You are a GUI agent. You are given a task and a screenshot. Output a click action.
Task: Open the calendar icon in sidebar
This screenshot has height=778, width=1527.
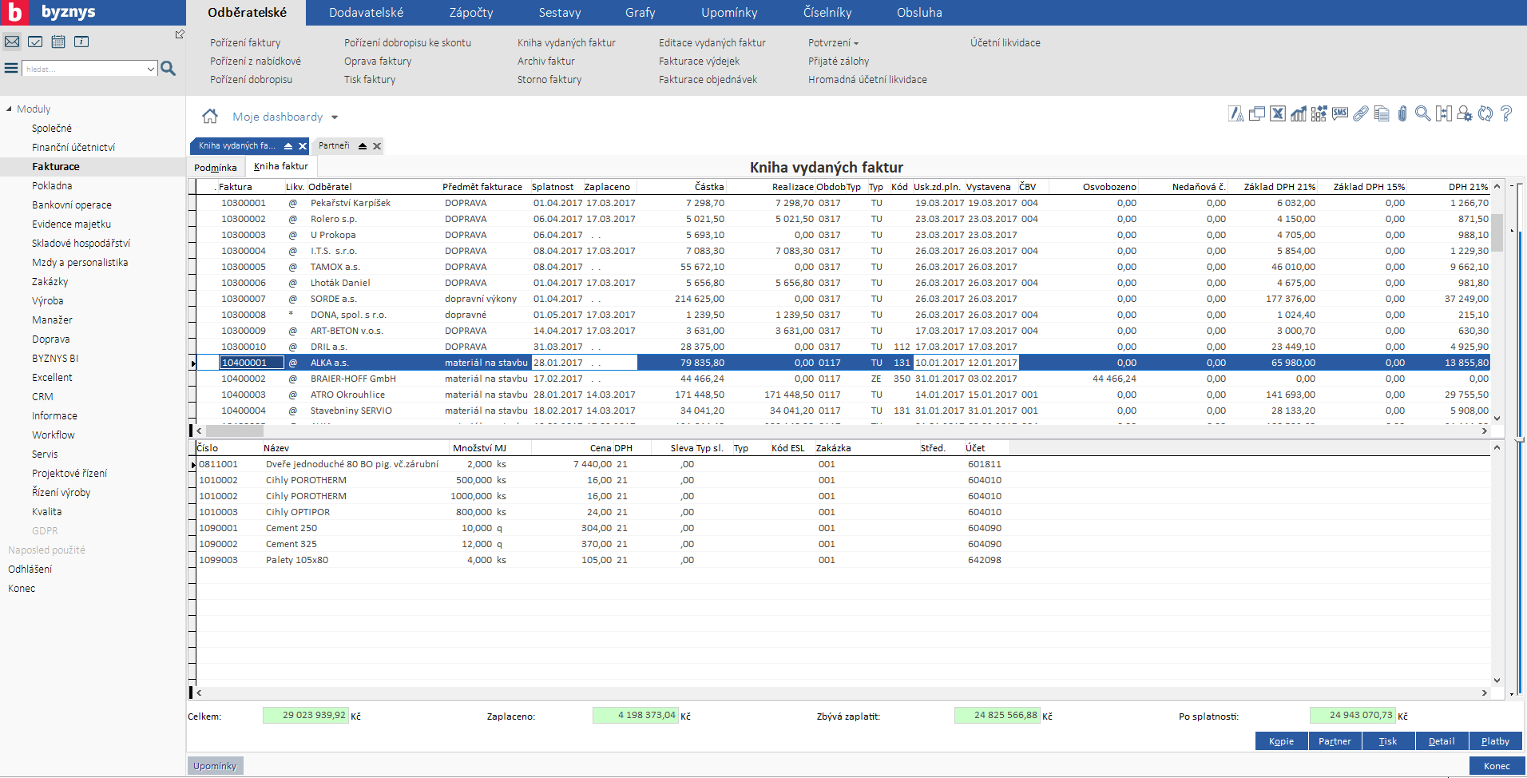(x=58, y=42)
